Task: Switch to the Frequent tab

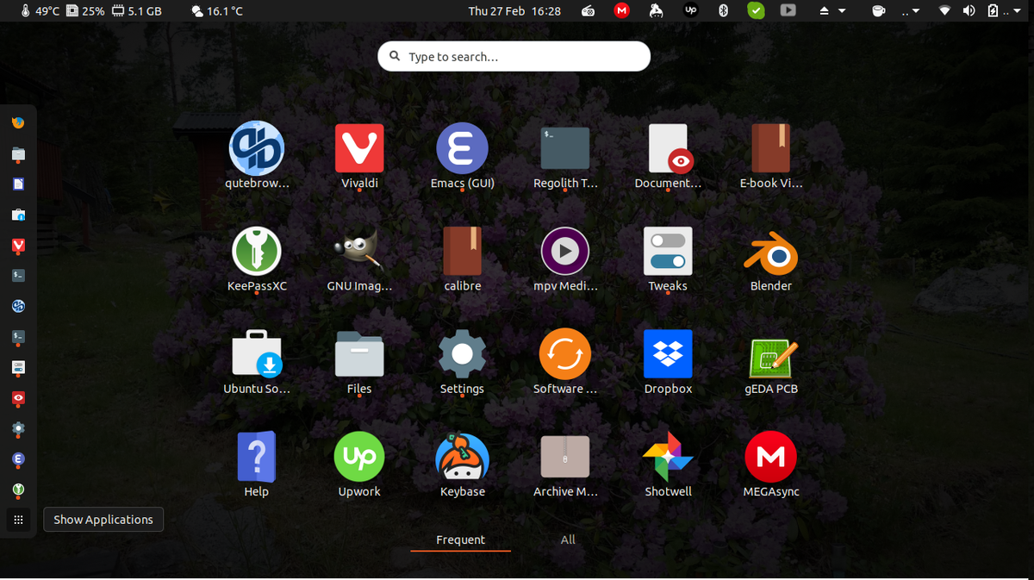Action: point(460,539)
